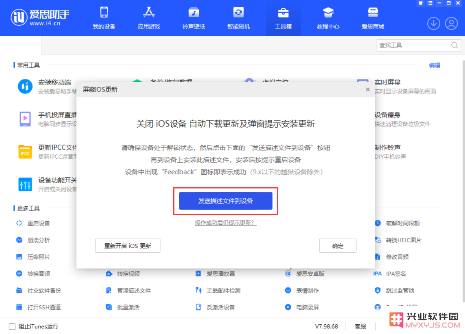Open 铃声壁纸 section

tap(193, 18)
